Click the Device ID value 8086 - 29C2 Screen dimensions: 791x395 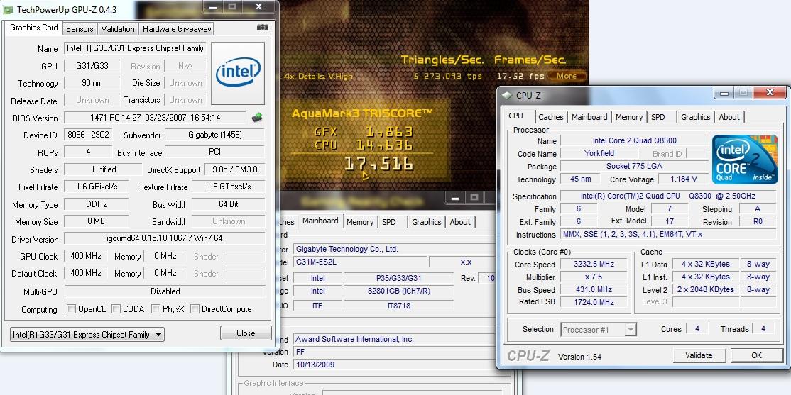[x=88, y=135]
